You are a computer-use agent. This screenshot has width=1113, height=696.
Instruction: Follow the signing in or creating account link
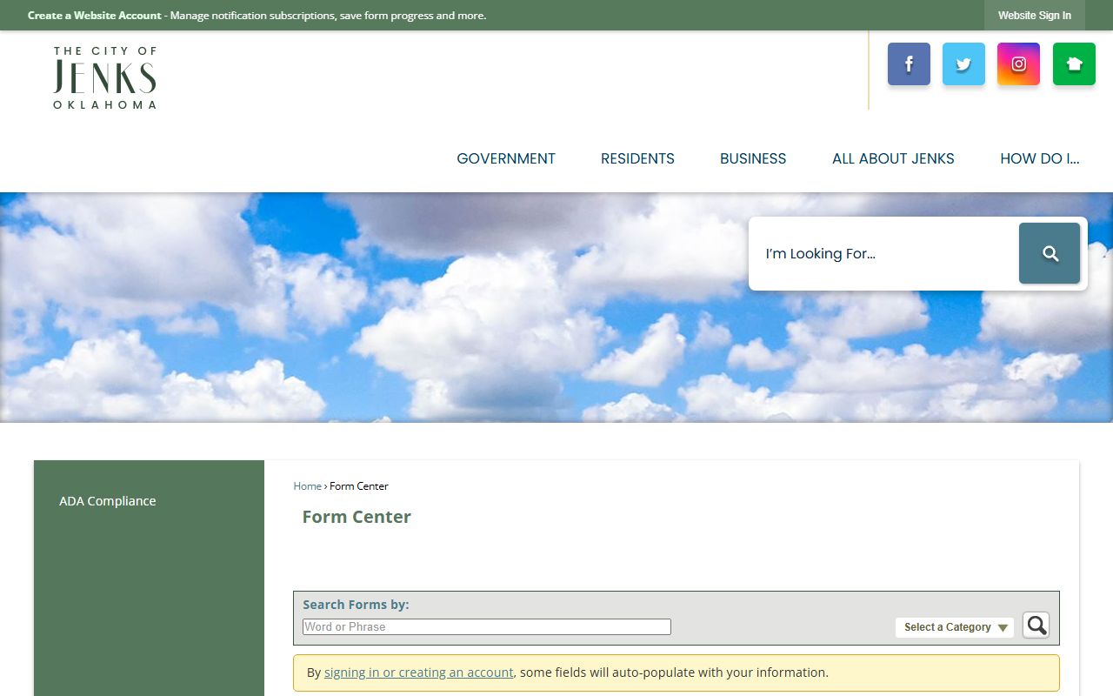(x=418, y=673)
